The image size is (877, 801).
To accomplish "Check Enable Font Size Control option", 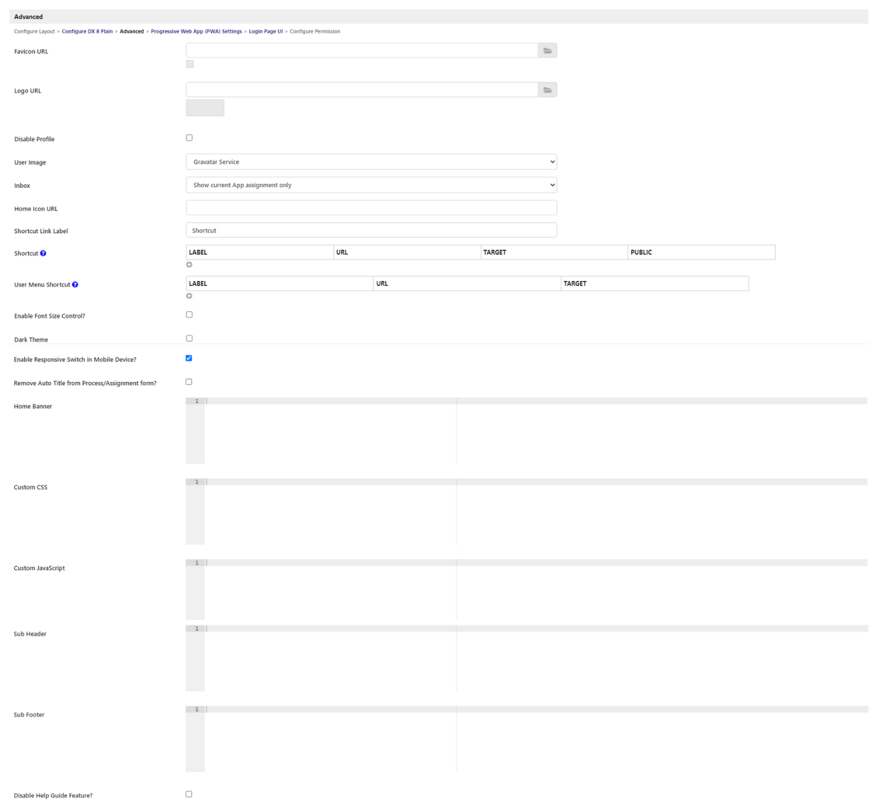I will click(189, 315).
